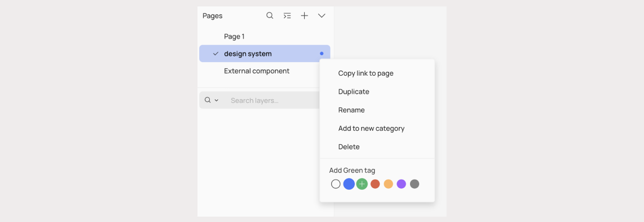Select the empty no-tag circle
Viewport: 644px width, 222px height.
click(336, 184)
